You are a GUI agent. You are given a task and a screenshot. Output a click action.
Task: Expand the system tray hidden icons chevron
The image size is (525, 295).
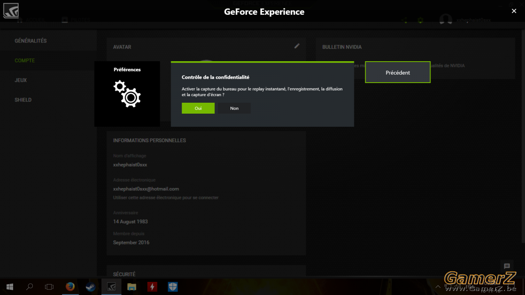tap(438, 287)
